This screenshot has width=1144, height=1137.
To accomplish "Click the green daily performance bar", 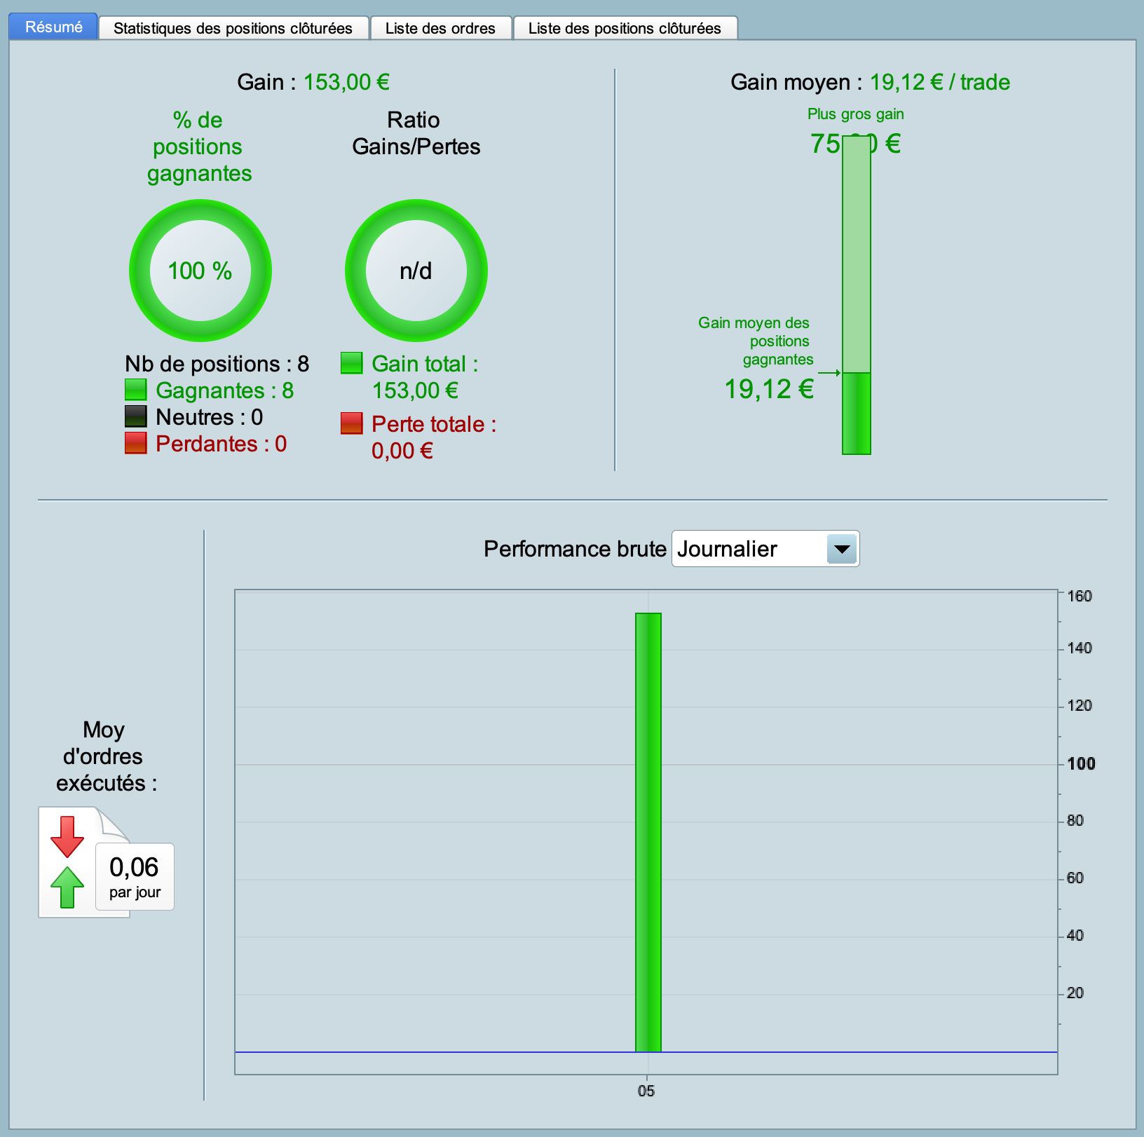I will point(648,833).
